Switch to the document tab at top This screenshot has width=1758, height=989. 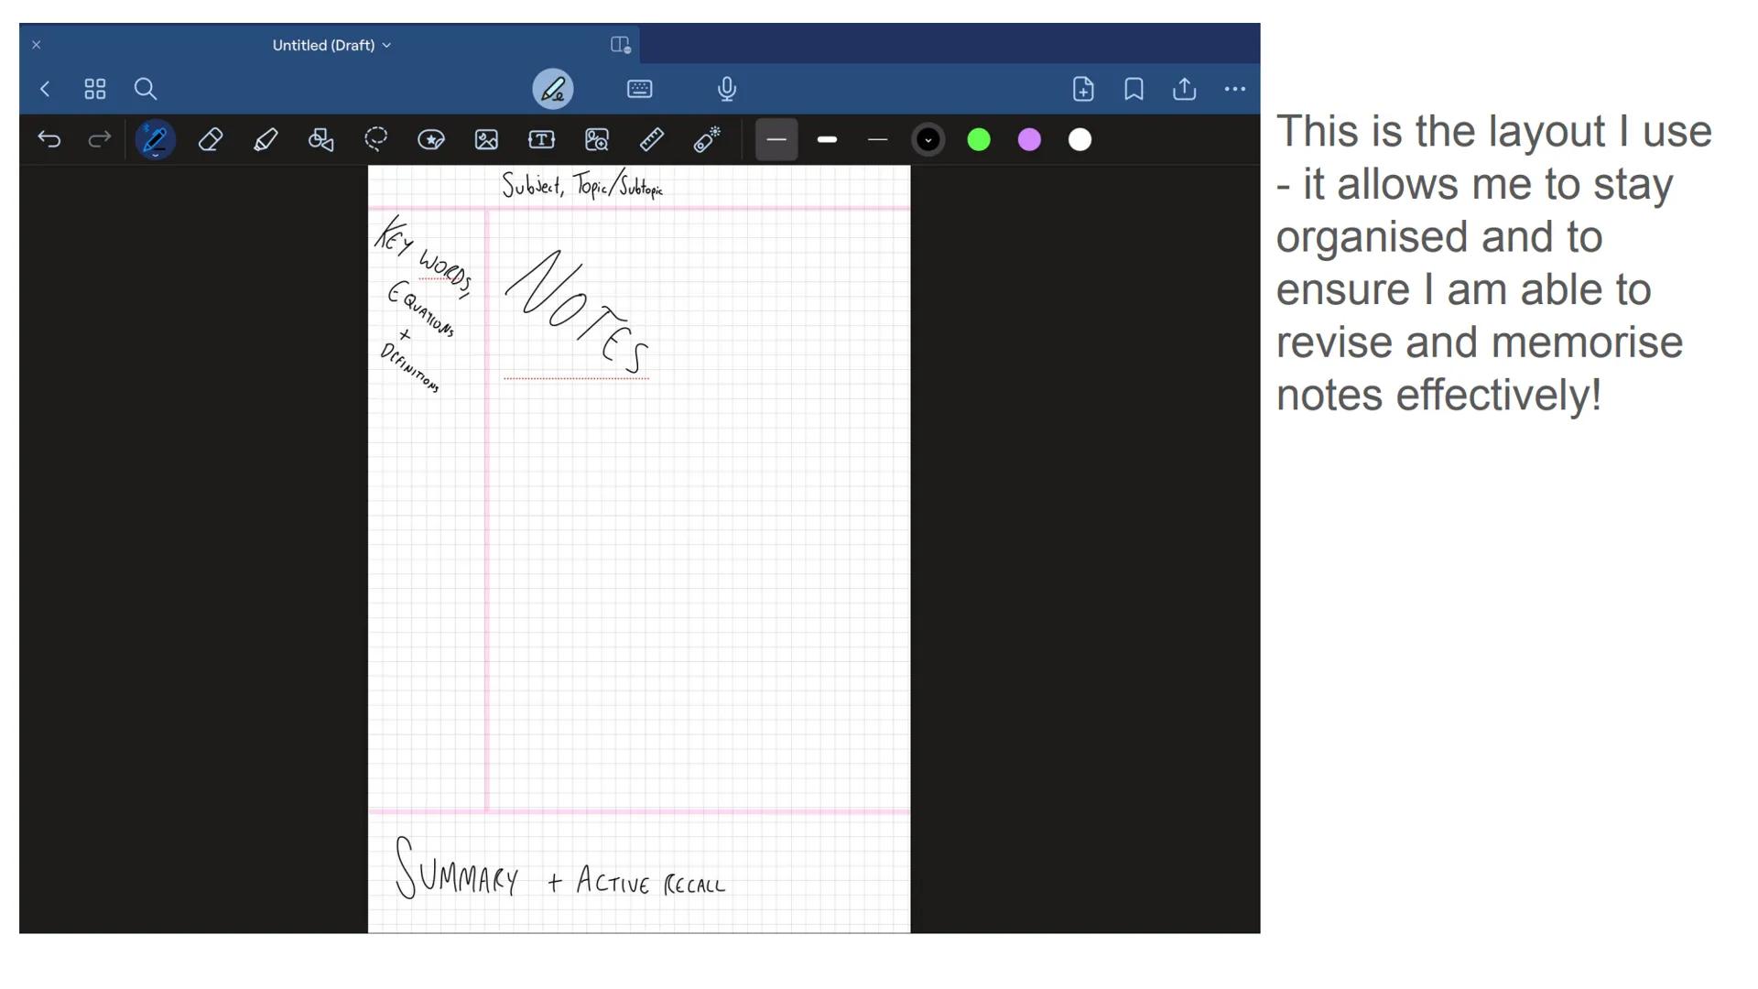click(621, 44)
